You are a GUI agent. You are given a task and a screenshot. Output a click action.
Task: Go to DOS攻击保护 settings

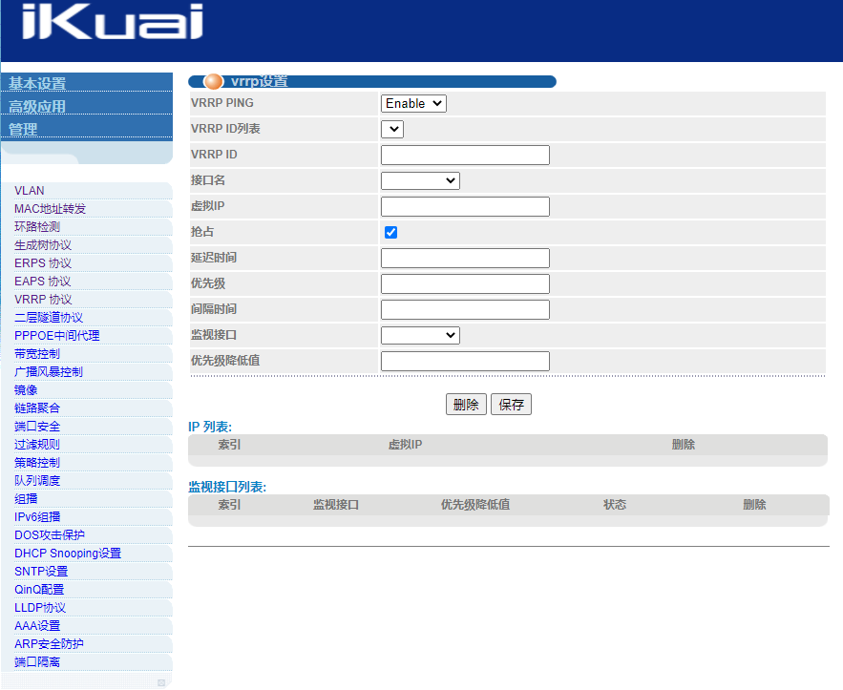coord(50,535)
